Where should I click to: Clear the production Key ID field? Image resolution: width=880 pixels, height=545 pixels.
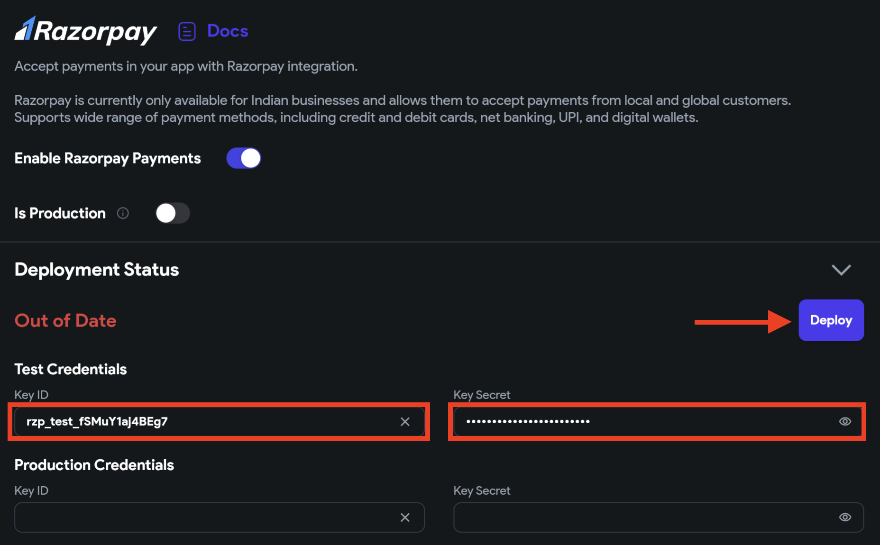click(x=405, y=518)
